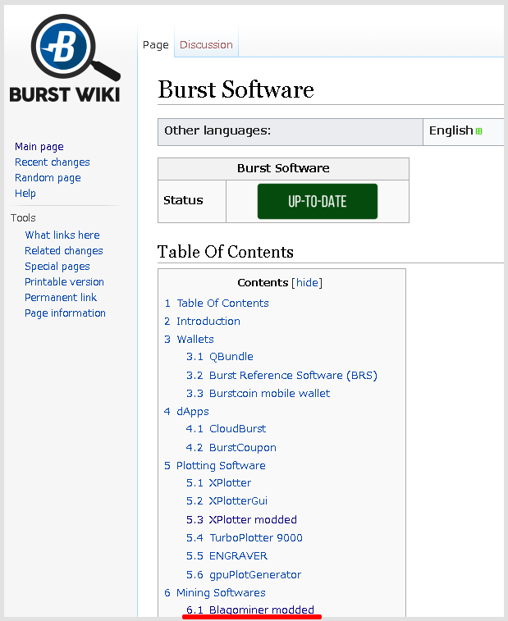Copy via Permanent link entry

click(x=60, y=298)
